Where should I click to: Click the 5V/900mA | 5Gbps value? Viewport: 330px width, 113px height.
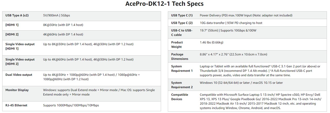pyautogui.click(x=56, y=15)
